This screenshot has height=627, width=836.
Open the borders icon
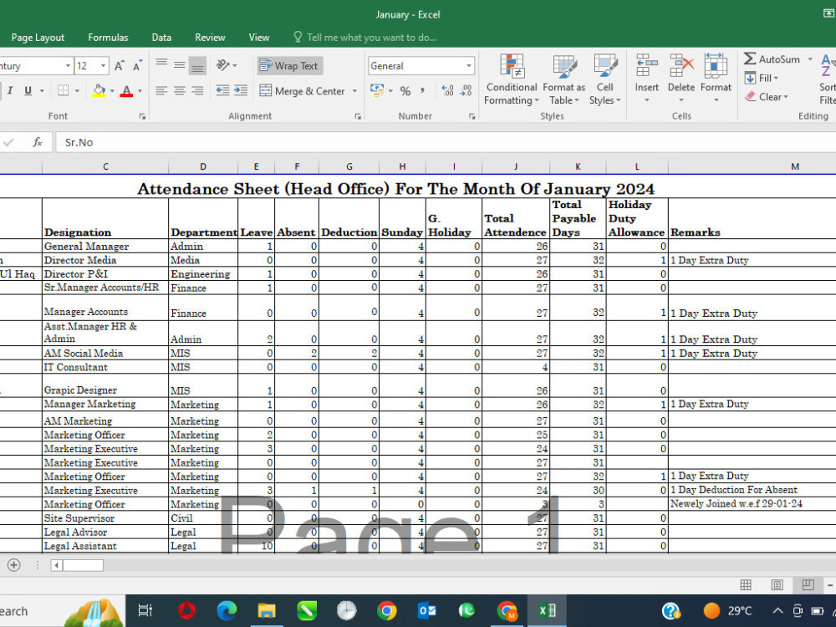click(63, 90)
